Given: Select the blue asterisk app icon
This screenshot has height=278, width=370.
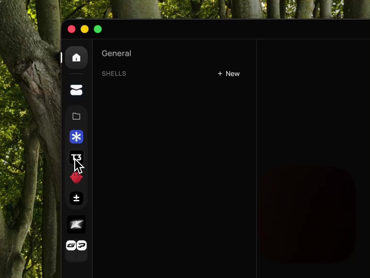Looking at the screenshot, I should pos(76,137).
